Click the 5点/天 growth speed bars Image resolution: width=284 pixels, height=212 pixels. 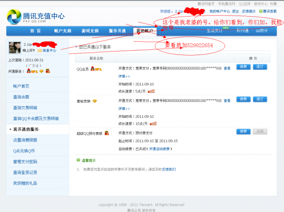coord(151,91)
